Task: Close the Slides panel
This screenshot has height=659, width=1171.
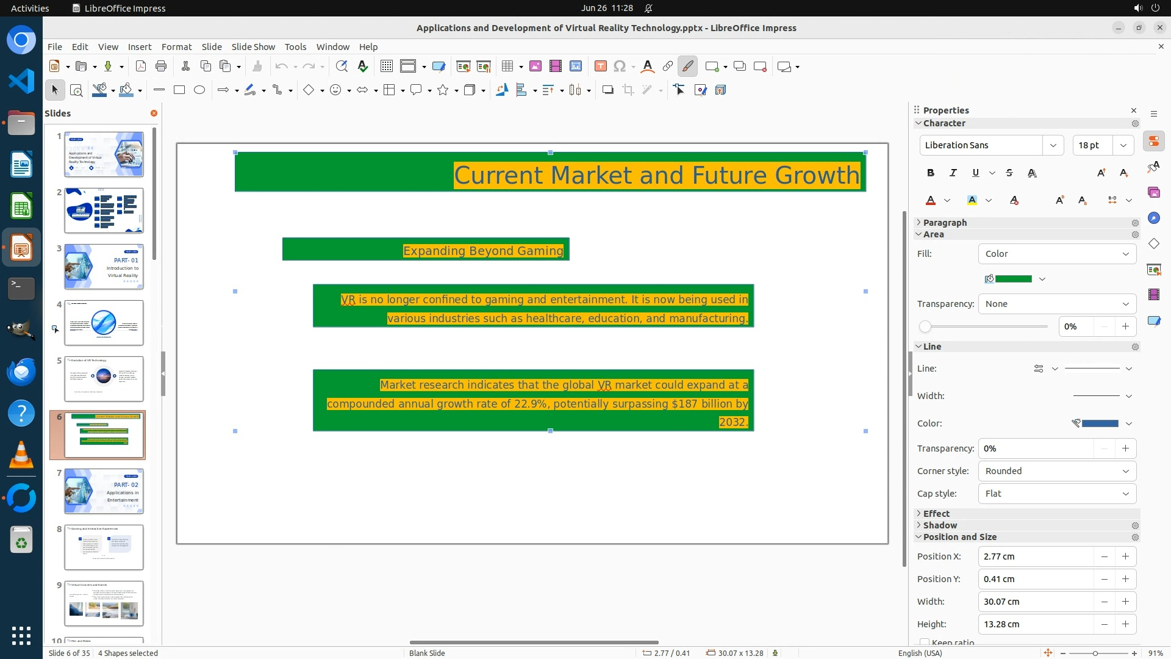Action: (x=154, y=113)
